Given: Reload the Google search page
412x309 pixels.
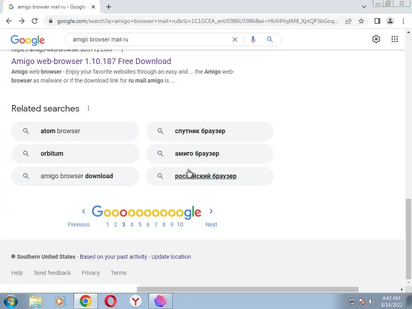Looking at the screenshot, I should [35, 21].
